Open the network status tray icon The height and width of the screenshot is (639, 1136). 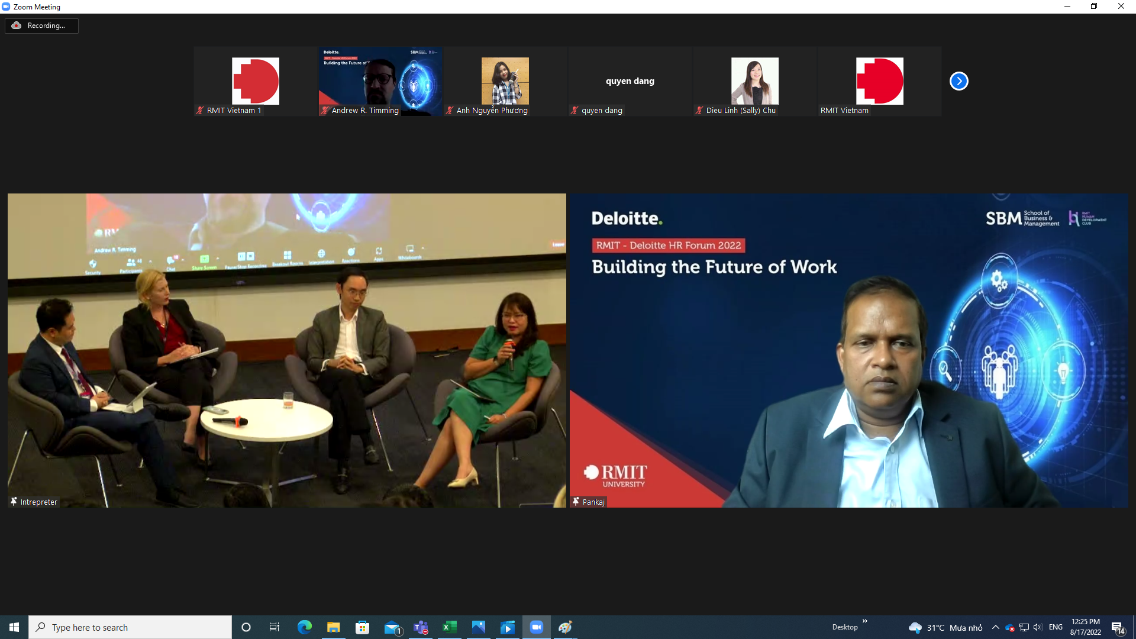1024,627
